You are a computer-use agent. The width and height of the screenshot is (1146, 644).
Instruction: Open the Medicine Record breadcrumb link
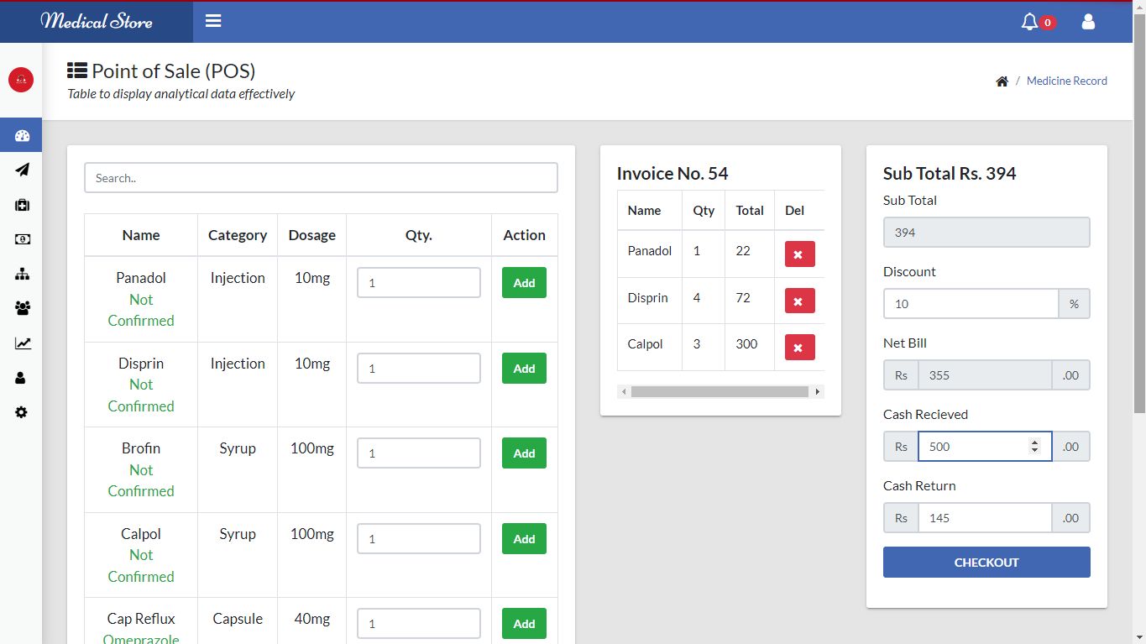(x=1066, y=81)
